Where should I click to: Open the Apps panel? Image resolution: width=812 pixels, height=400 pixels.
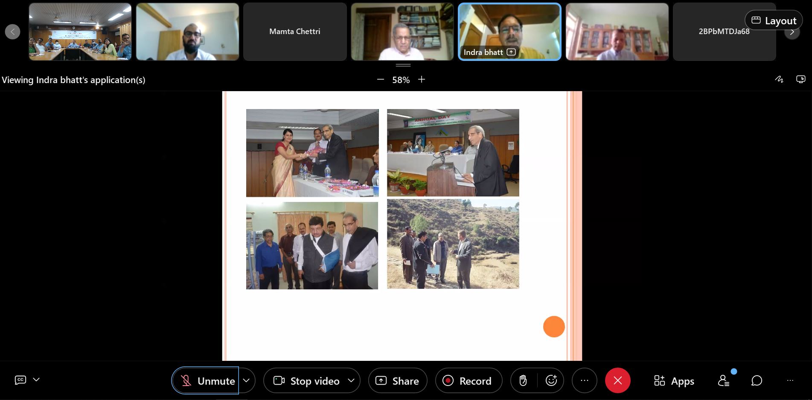674,380
